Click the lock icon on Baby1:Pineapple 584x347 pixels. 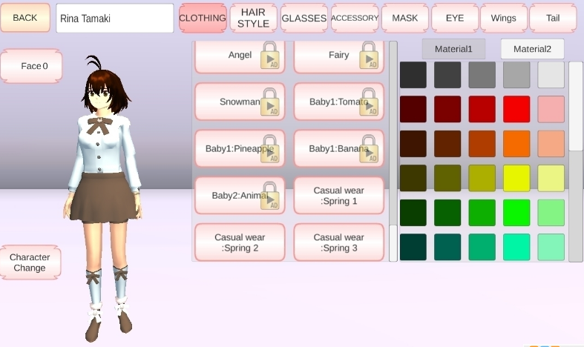tap(269, 149)
